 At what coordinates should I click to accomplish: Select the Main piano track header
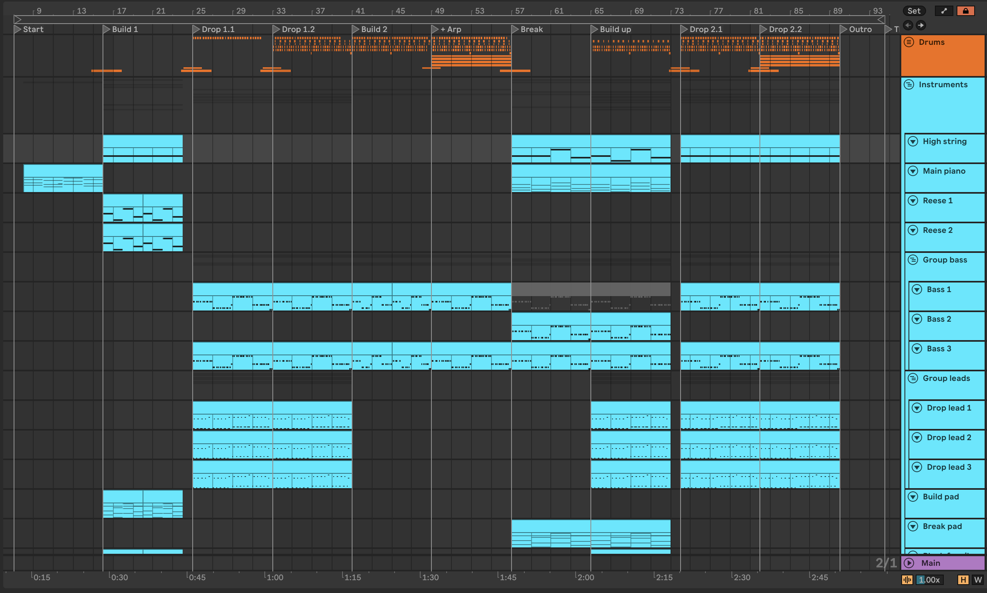(944, 171)
